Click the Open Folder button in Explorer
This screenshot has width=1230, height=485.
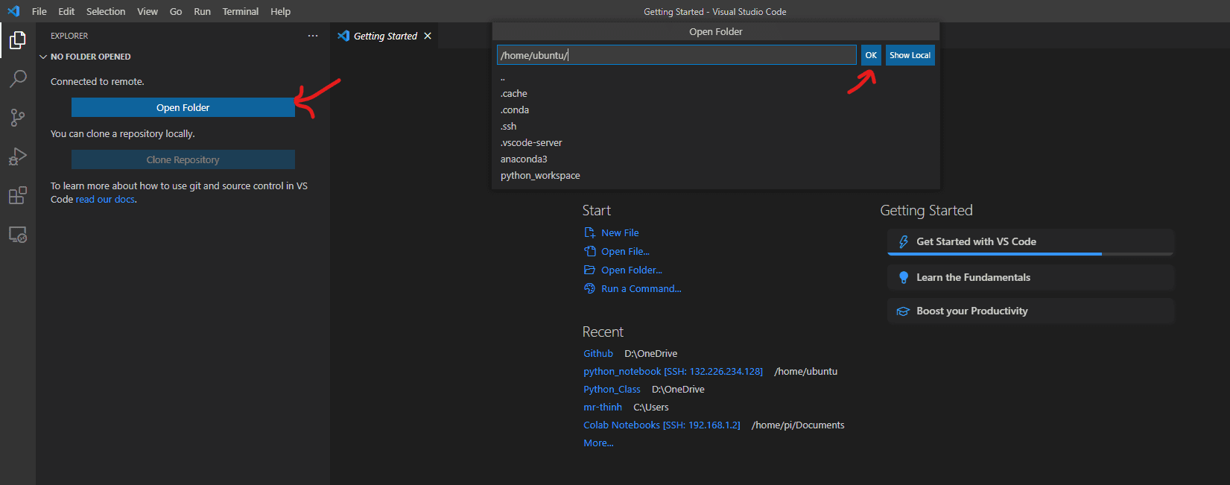pyautogui.click(x=183, y=107)
